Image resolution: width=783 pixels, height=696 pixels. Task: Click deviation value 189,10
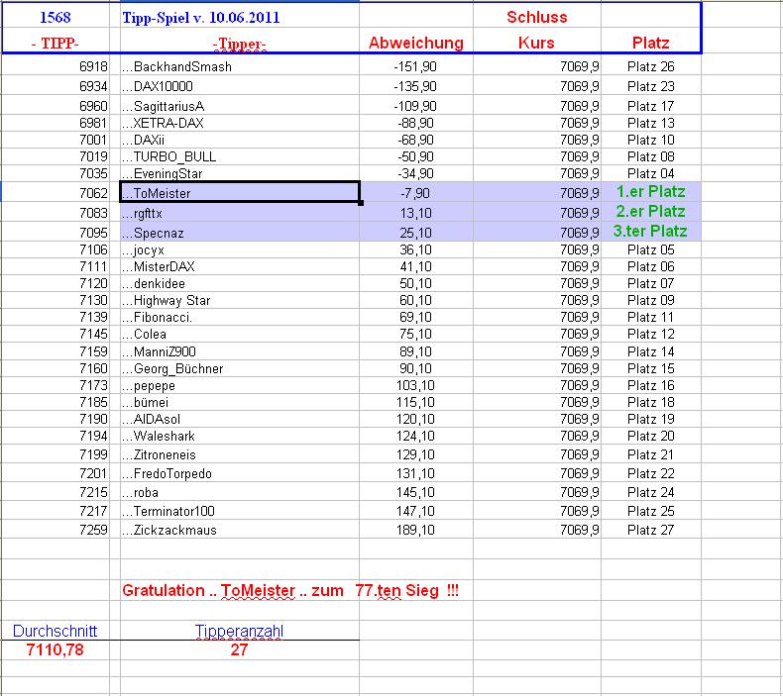(x=416, y=530)
